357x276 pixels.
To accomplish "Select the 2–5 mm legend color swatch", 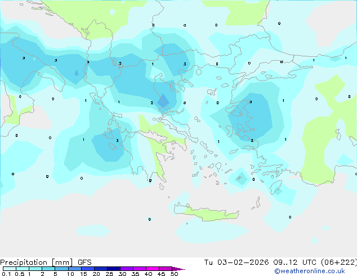I will click(x=48, y=269).
